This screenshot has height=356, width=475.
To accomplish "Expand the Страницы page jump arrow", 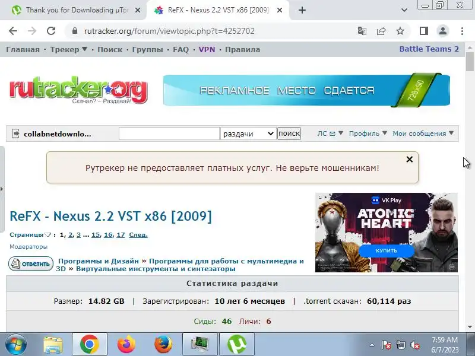I will pyautogui.click(x=47, y=234).
